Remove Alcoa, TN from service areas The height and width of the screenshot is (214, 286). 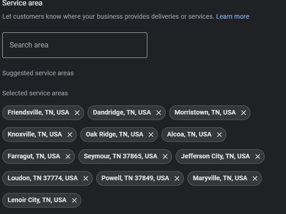pos(219,135)
